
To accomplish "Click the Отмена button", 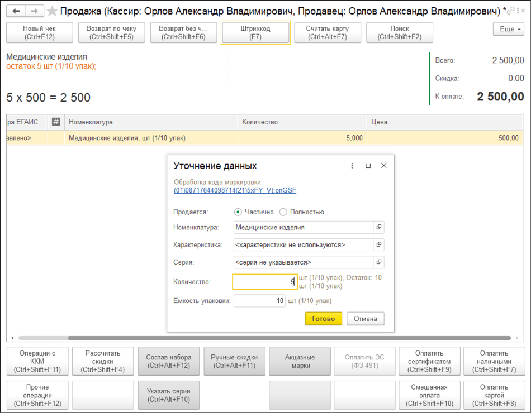I will coord(366,319).
